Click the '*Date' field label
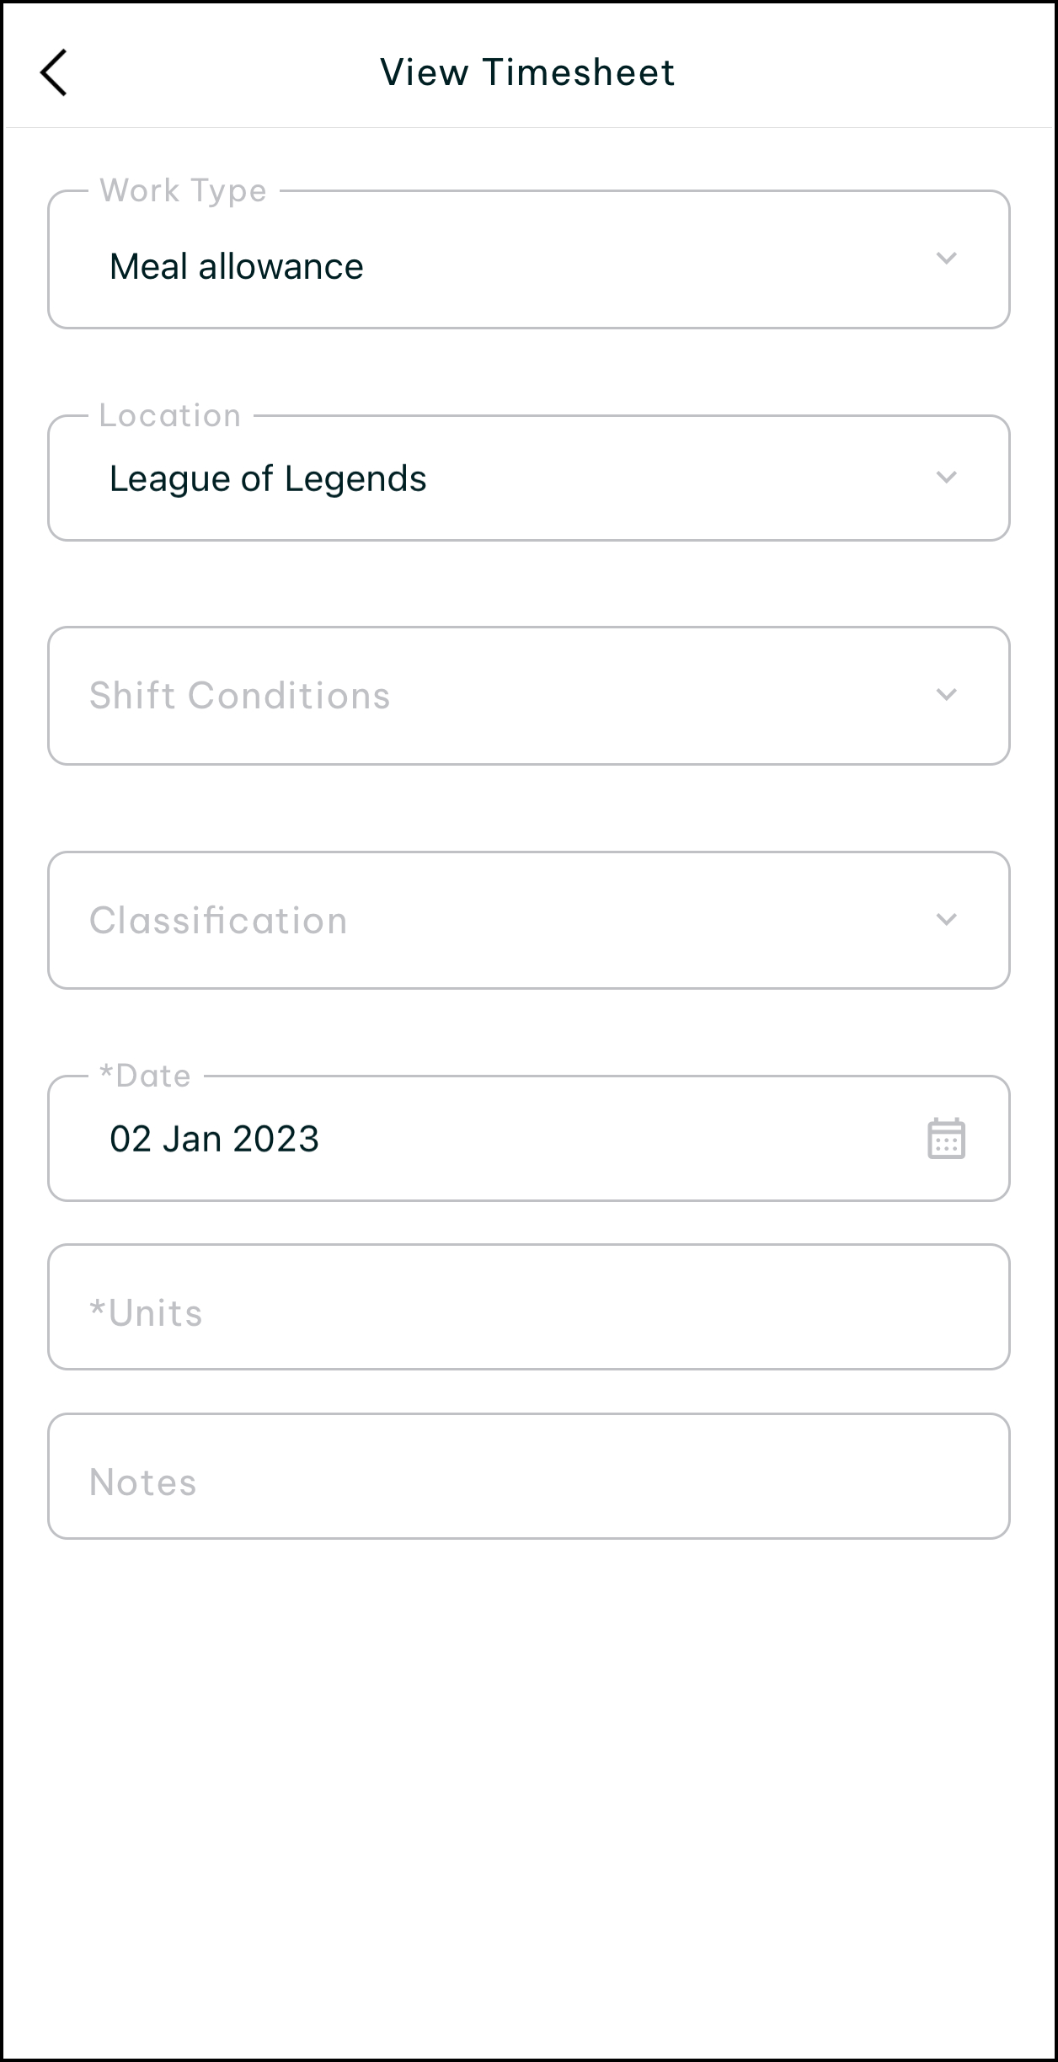Screen dimensions: 1058x2062 (x=145, y=1076)
